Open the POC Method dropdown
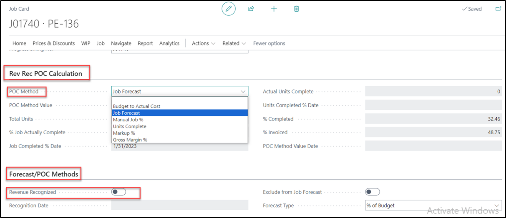Viewport: 506px width, 218px height. [x=179, y=91]
